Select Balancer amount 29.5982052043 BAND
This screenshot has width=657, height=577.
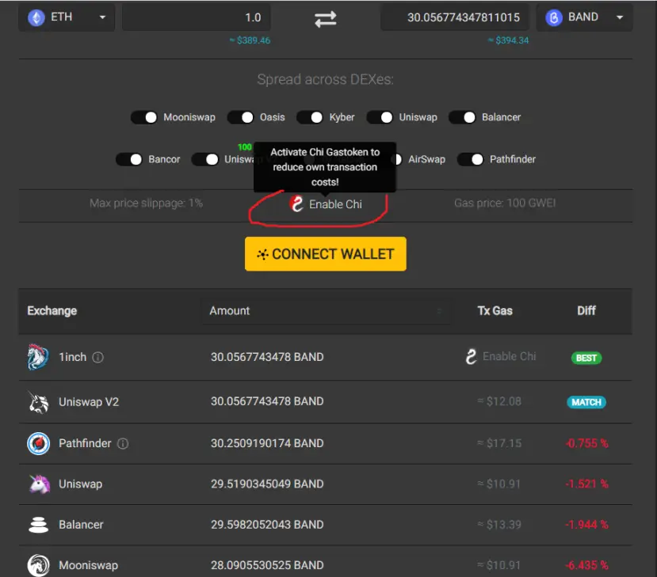tap(267, 525)
